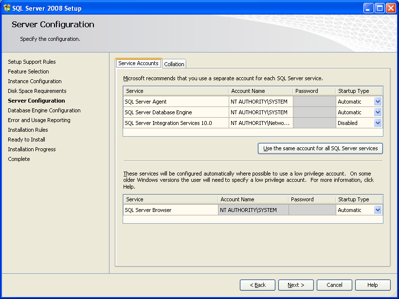The width and height of the screenshot is (399, 299).
Task: Click Ready to Install in the step list
Action: click(x=26, y=140)
